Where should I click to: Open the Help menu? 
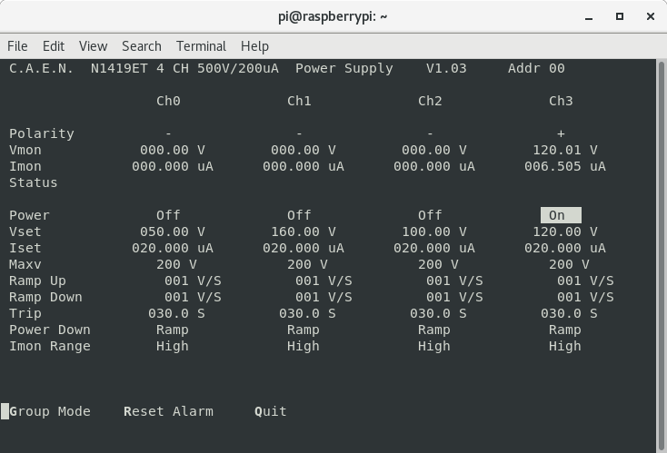pos(254,46)
